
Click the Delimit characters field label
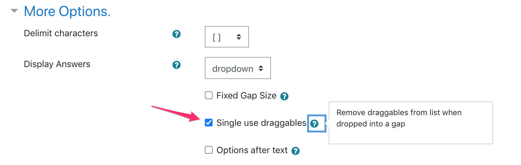[x=61, y=33]
